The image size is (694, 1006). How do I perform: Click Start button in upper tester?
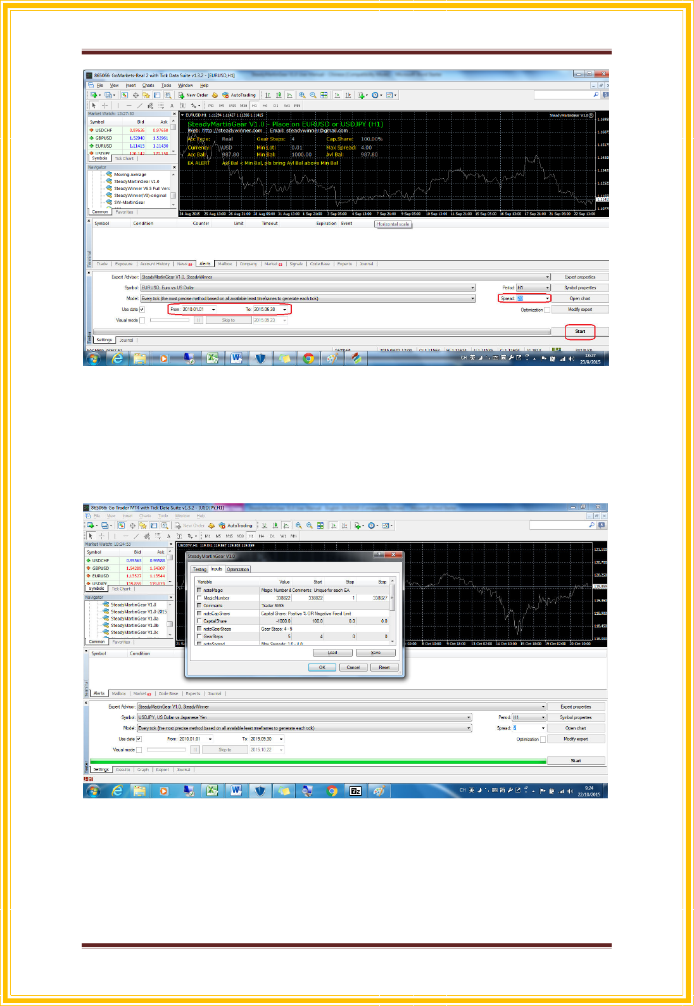[x=580, y=331]
